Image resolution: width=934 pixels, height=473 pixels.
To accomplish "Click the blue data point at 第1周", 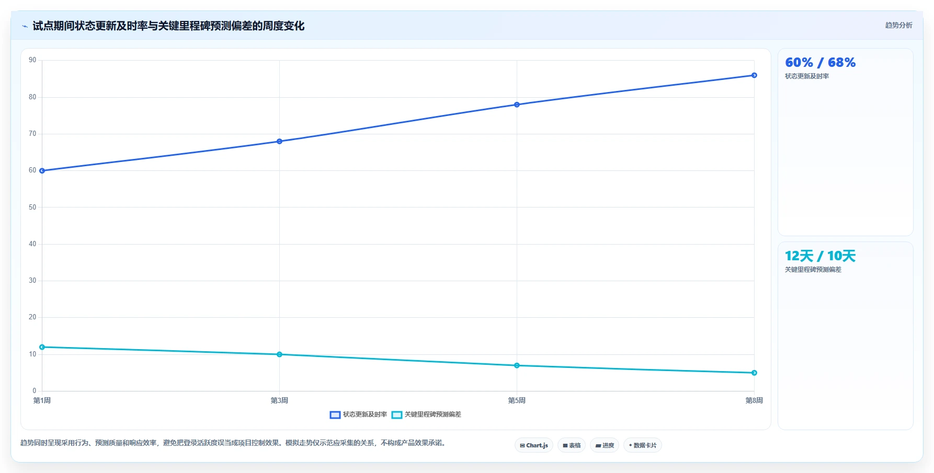I will click(42, 171).
